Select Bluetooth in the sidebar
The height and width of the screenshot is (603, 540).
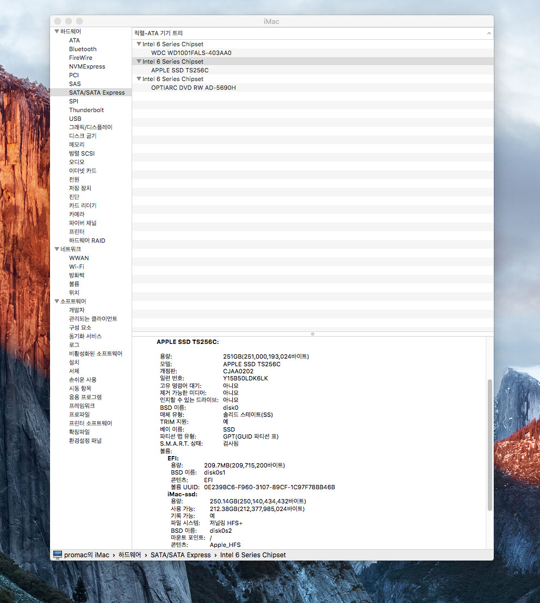(x=83, y=49)
